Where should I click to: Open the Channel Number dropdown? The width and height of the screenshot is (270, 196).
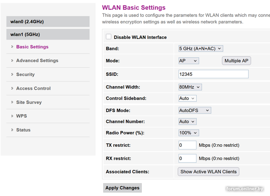tap(187, 121)
